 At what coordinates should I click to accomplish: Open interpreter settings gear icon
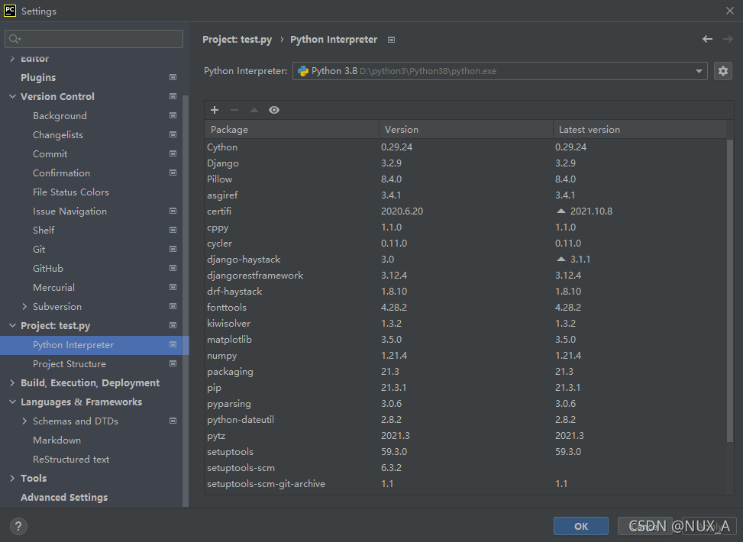(x=722, y=71)
